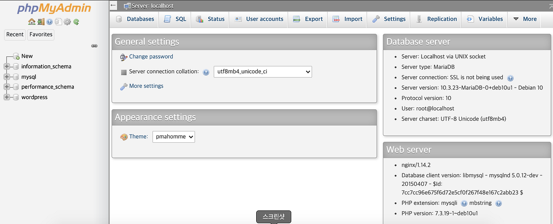Click help icon next to Server connection collation
Screen dimensions: 553x224
pos(206,72)
